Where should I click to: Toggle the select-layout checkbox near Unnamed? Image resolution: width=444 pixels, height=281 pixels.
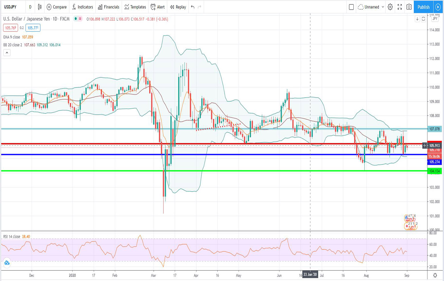tap(351, 7)
